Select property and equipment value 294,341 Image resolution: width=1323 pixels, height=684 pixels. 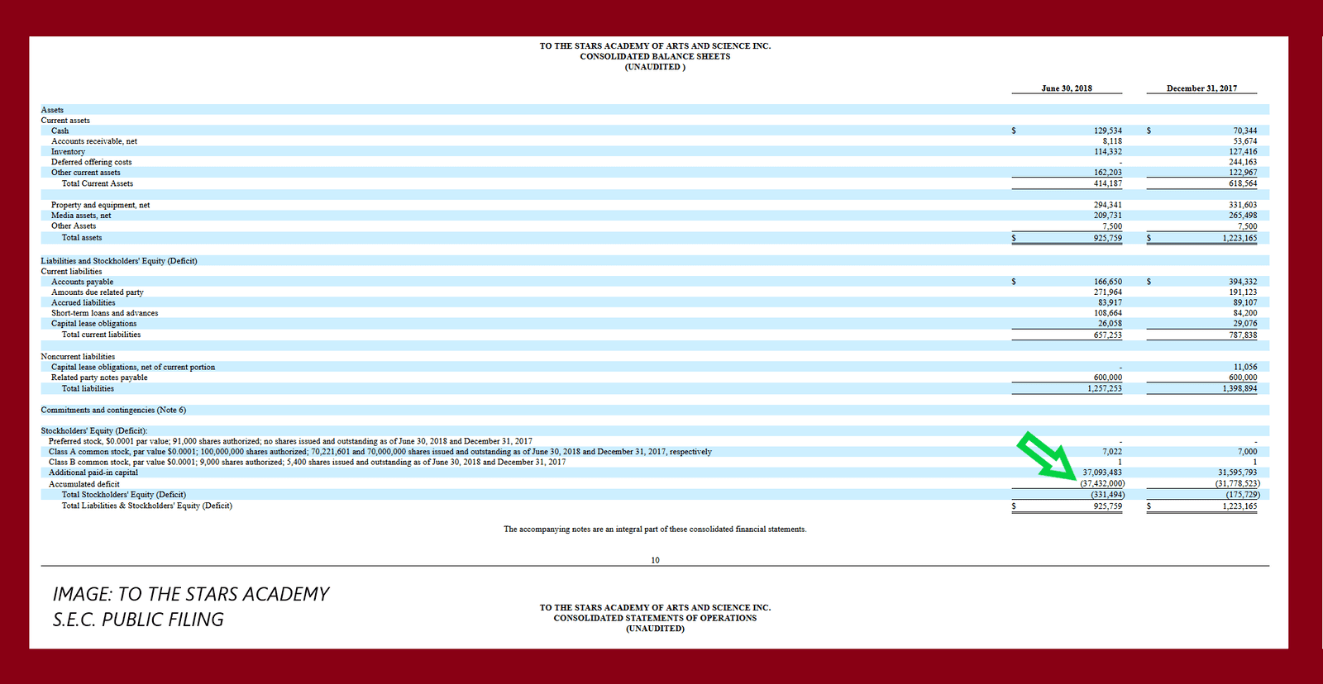(x=1108, y=205)
